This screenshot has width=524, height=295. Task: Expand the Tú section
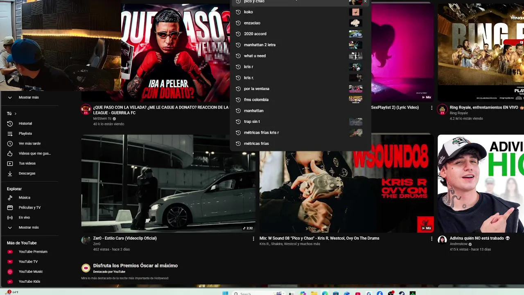(x=11, y=113)
